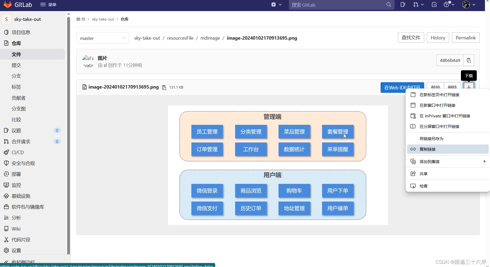Open the master branch dropdown
The height and width of the screenshot is (267, 490).
103,38
